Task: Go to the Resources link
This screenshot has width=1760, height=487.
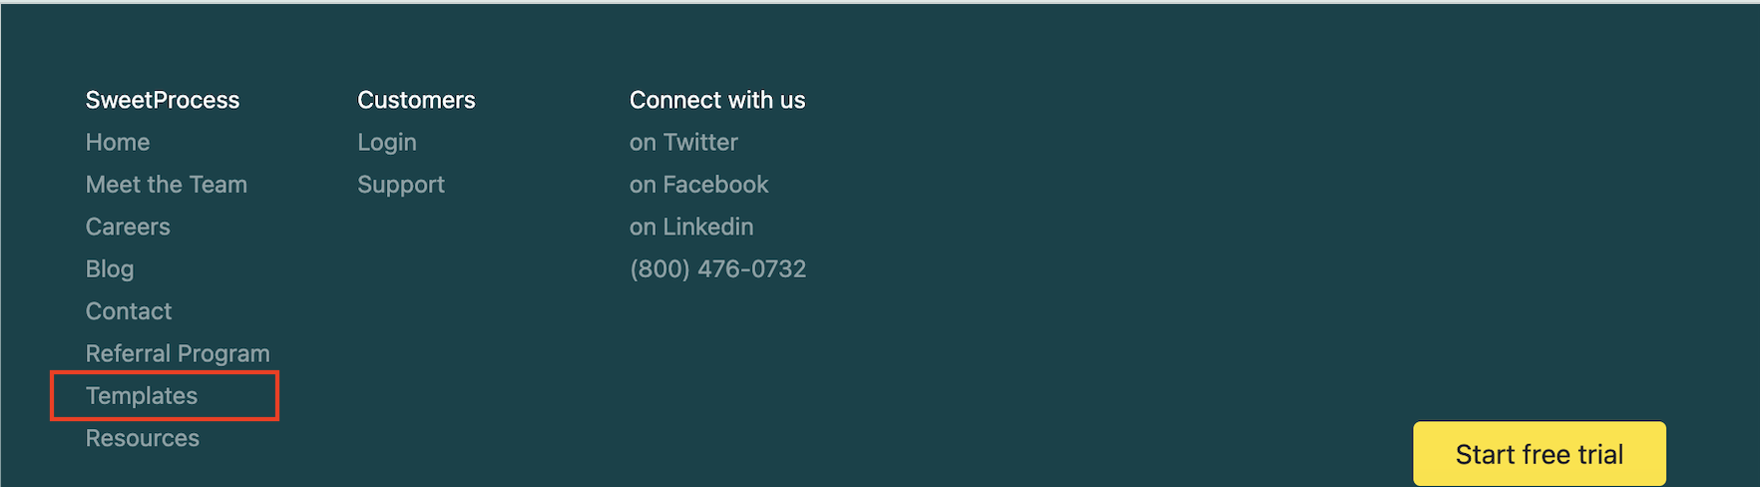Action: pyautogui.click(x=143, y=438)
